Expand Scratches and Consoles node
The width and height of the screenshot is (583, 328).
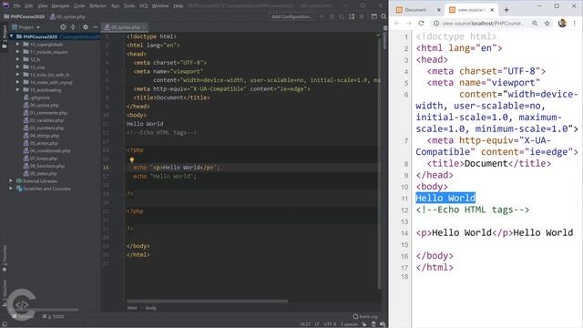(x=11, y=189)
